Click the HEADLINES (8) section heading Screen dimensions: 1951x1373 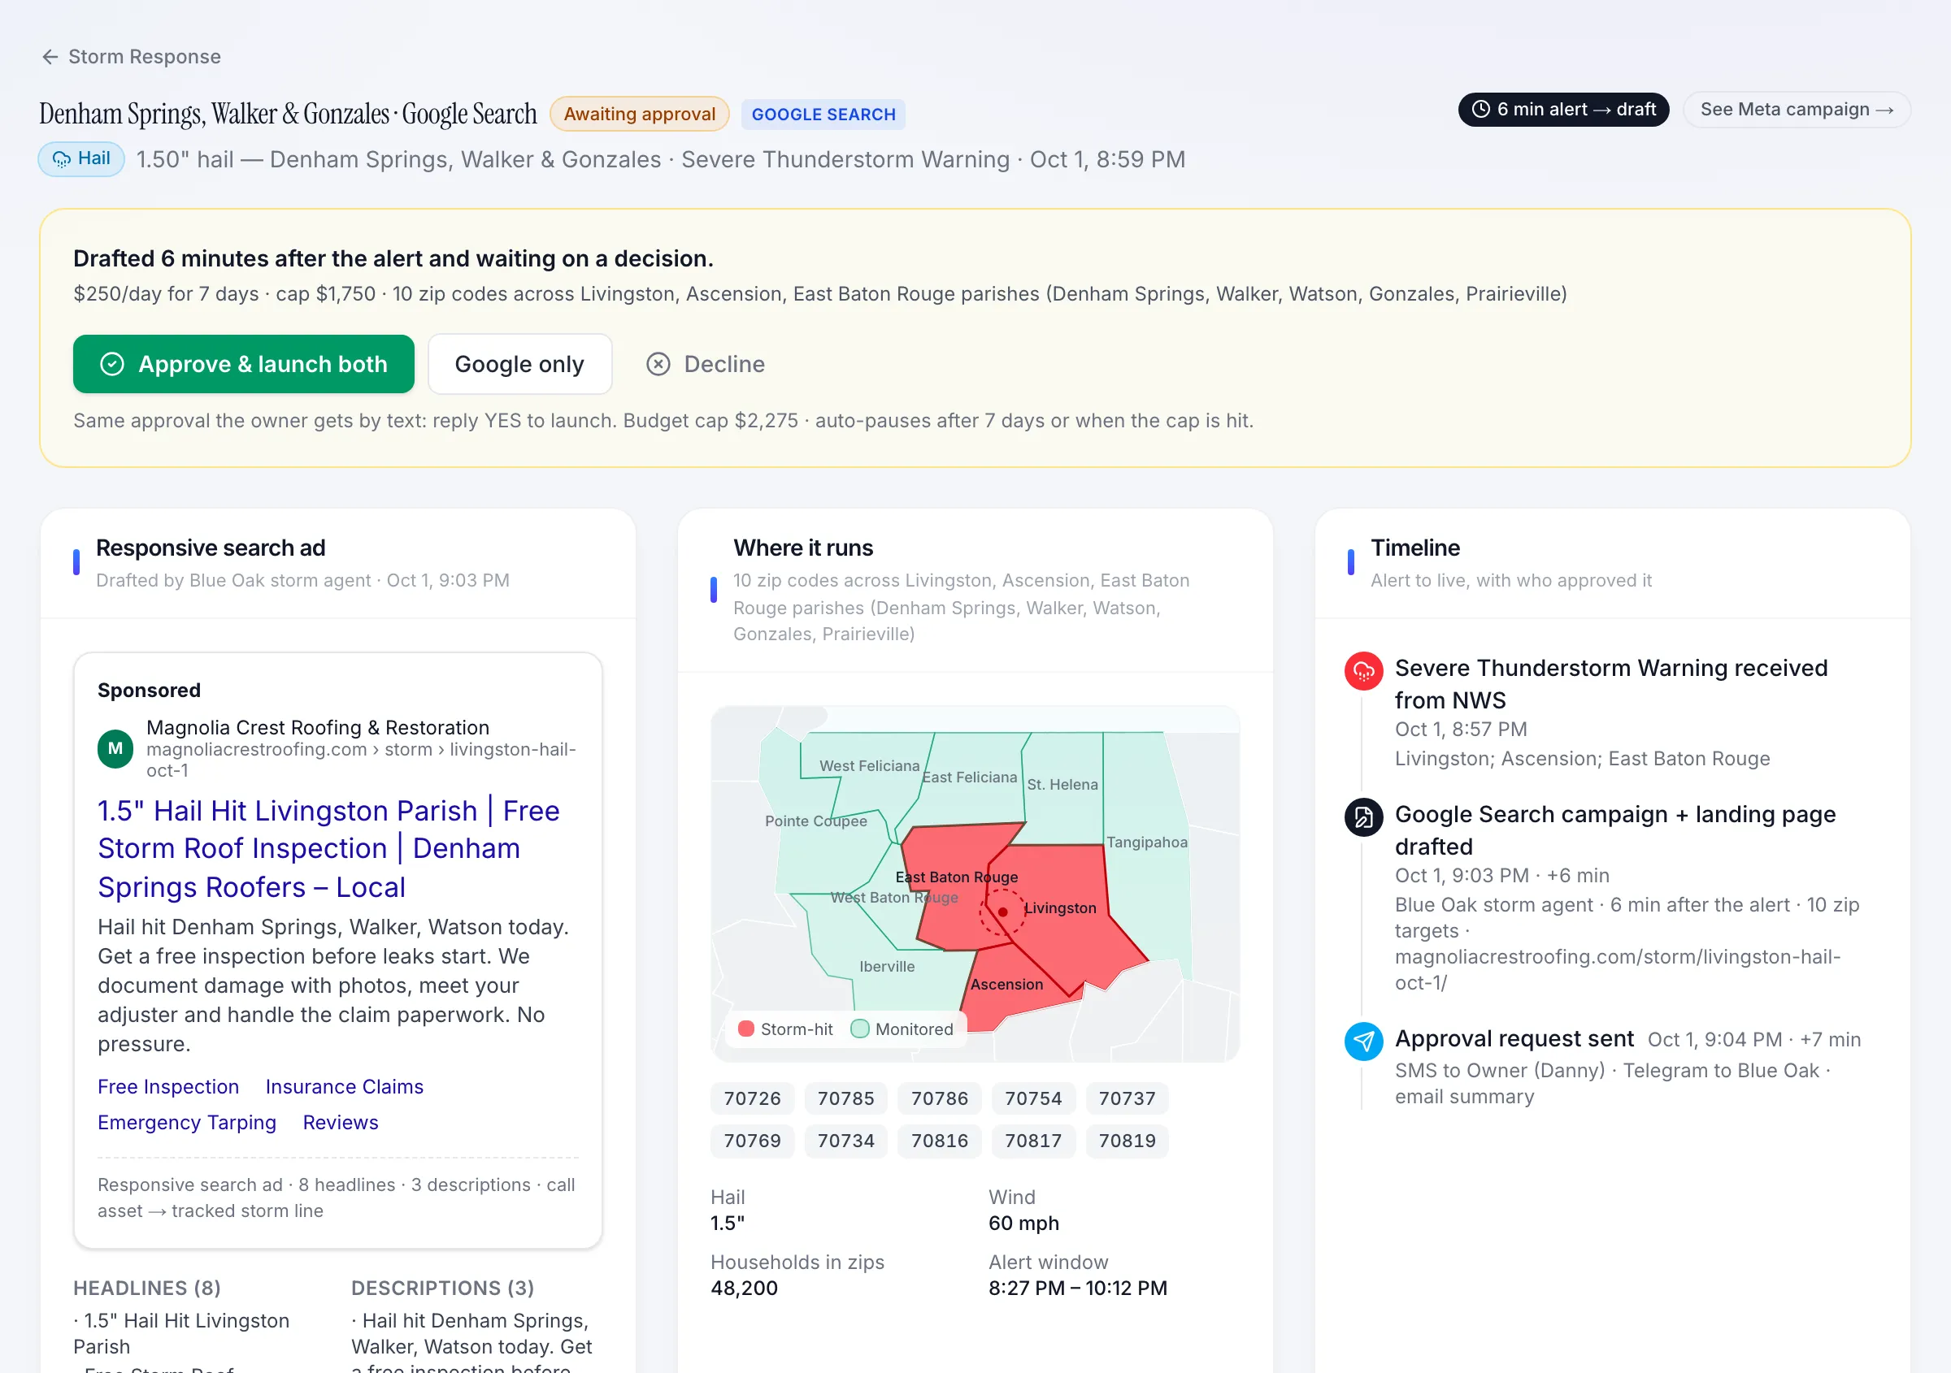pos(147,1288)
